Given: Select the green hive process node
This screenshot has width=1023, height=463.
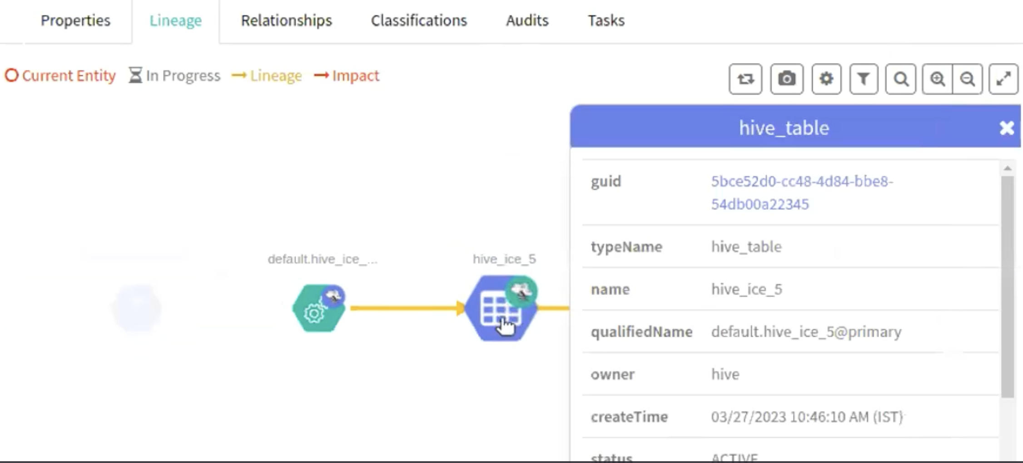Looking at the screenshot, I should tap(318, 309).
